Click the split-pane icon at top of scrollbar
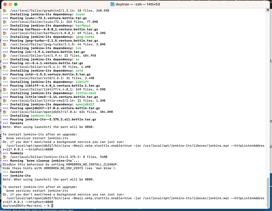Screen dimensions: 272x211 tap(268, 10)
